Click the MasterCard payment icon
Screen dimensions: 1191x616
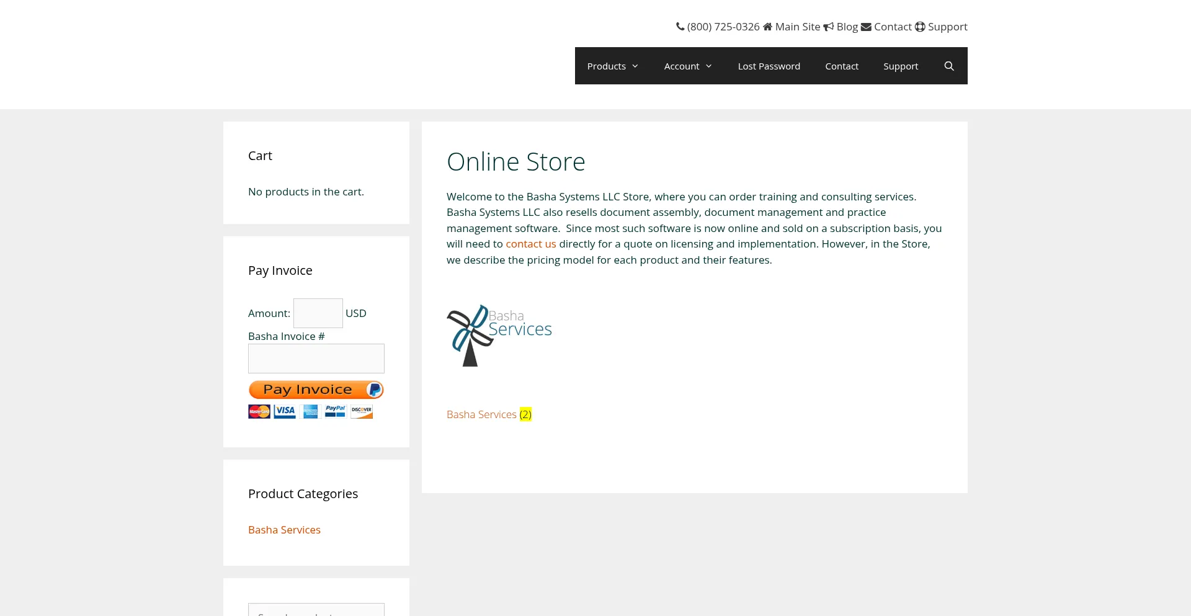(x=259, y=411)
